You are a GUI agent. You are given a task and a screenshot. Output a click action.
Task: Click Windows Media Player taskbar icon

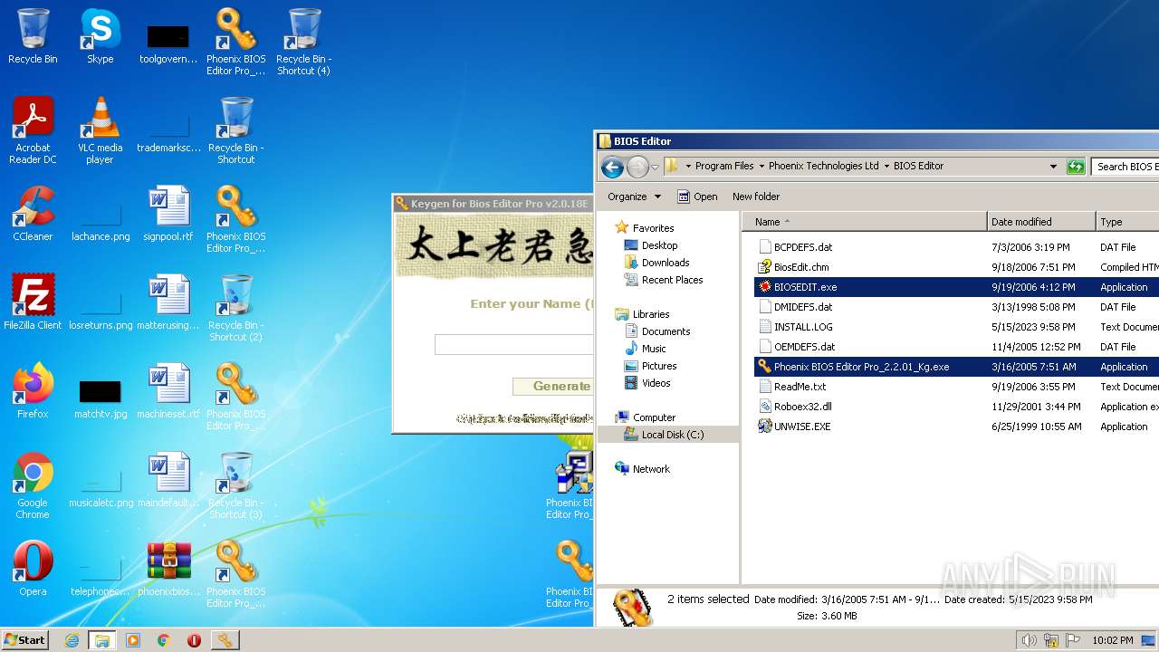[133, 640]
